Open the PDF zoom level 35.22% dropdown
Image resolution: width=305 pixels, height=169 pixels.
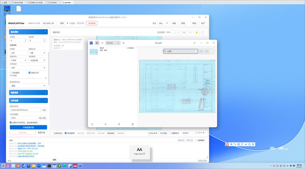pyautogui.click(x=113, y=43)
